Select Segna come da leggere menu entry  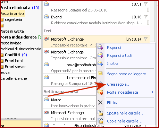pyautogui.click(x=126, y=74)
